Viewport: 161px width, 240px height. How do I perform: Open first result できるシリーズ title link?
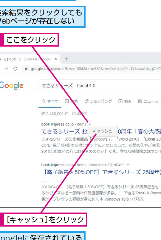(101, 131)
